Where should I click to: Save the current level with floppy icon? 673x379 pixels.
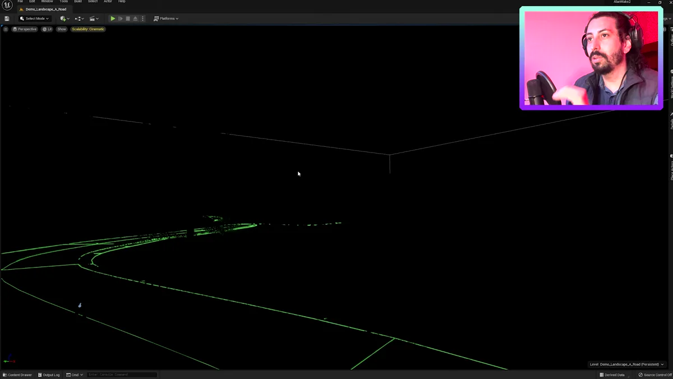click(x=7, y=19)
